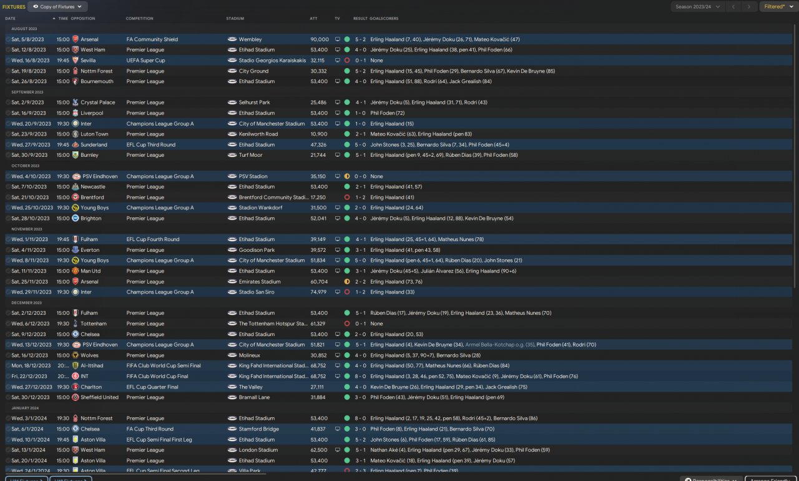This screenshot has width=799, height=481.
Task: Click the Sevilla club badge
Action: pos(76,61)
